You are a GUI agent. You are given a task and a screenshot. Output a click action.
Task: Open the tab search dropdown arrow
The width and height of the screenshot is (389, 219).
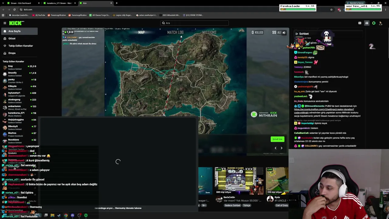(3, 3)
